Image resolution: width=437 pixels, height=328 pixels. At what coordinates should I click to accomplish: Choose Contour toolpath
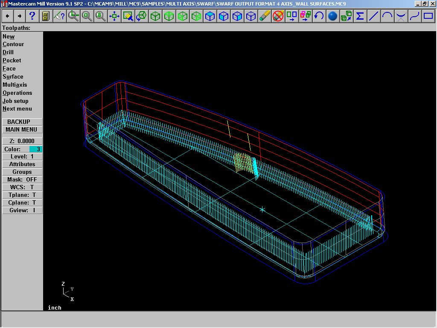click(13, 44)
